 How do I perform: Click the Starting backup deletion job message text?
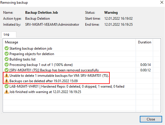(31, 49)
